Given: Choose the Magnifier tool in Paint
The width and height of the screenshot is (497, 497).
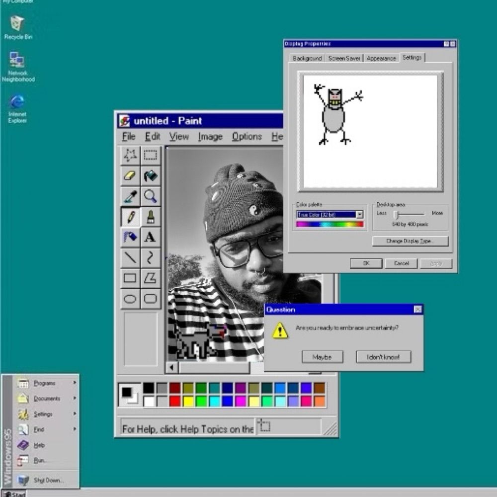Looking at the screenshot, I should 150,196.
